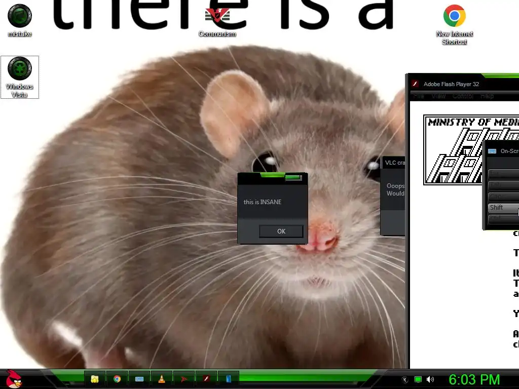The image size is (519, 389).
Task: Open the volume speaker tray icon
Action: 430,380
